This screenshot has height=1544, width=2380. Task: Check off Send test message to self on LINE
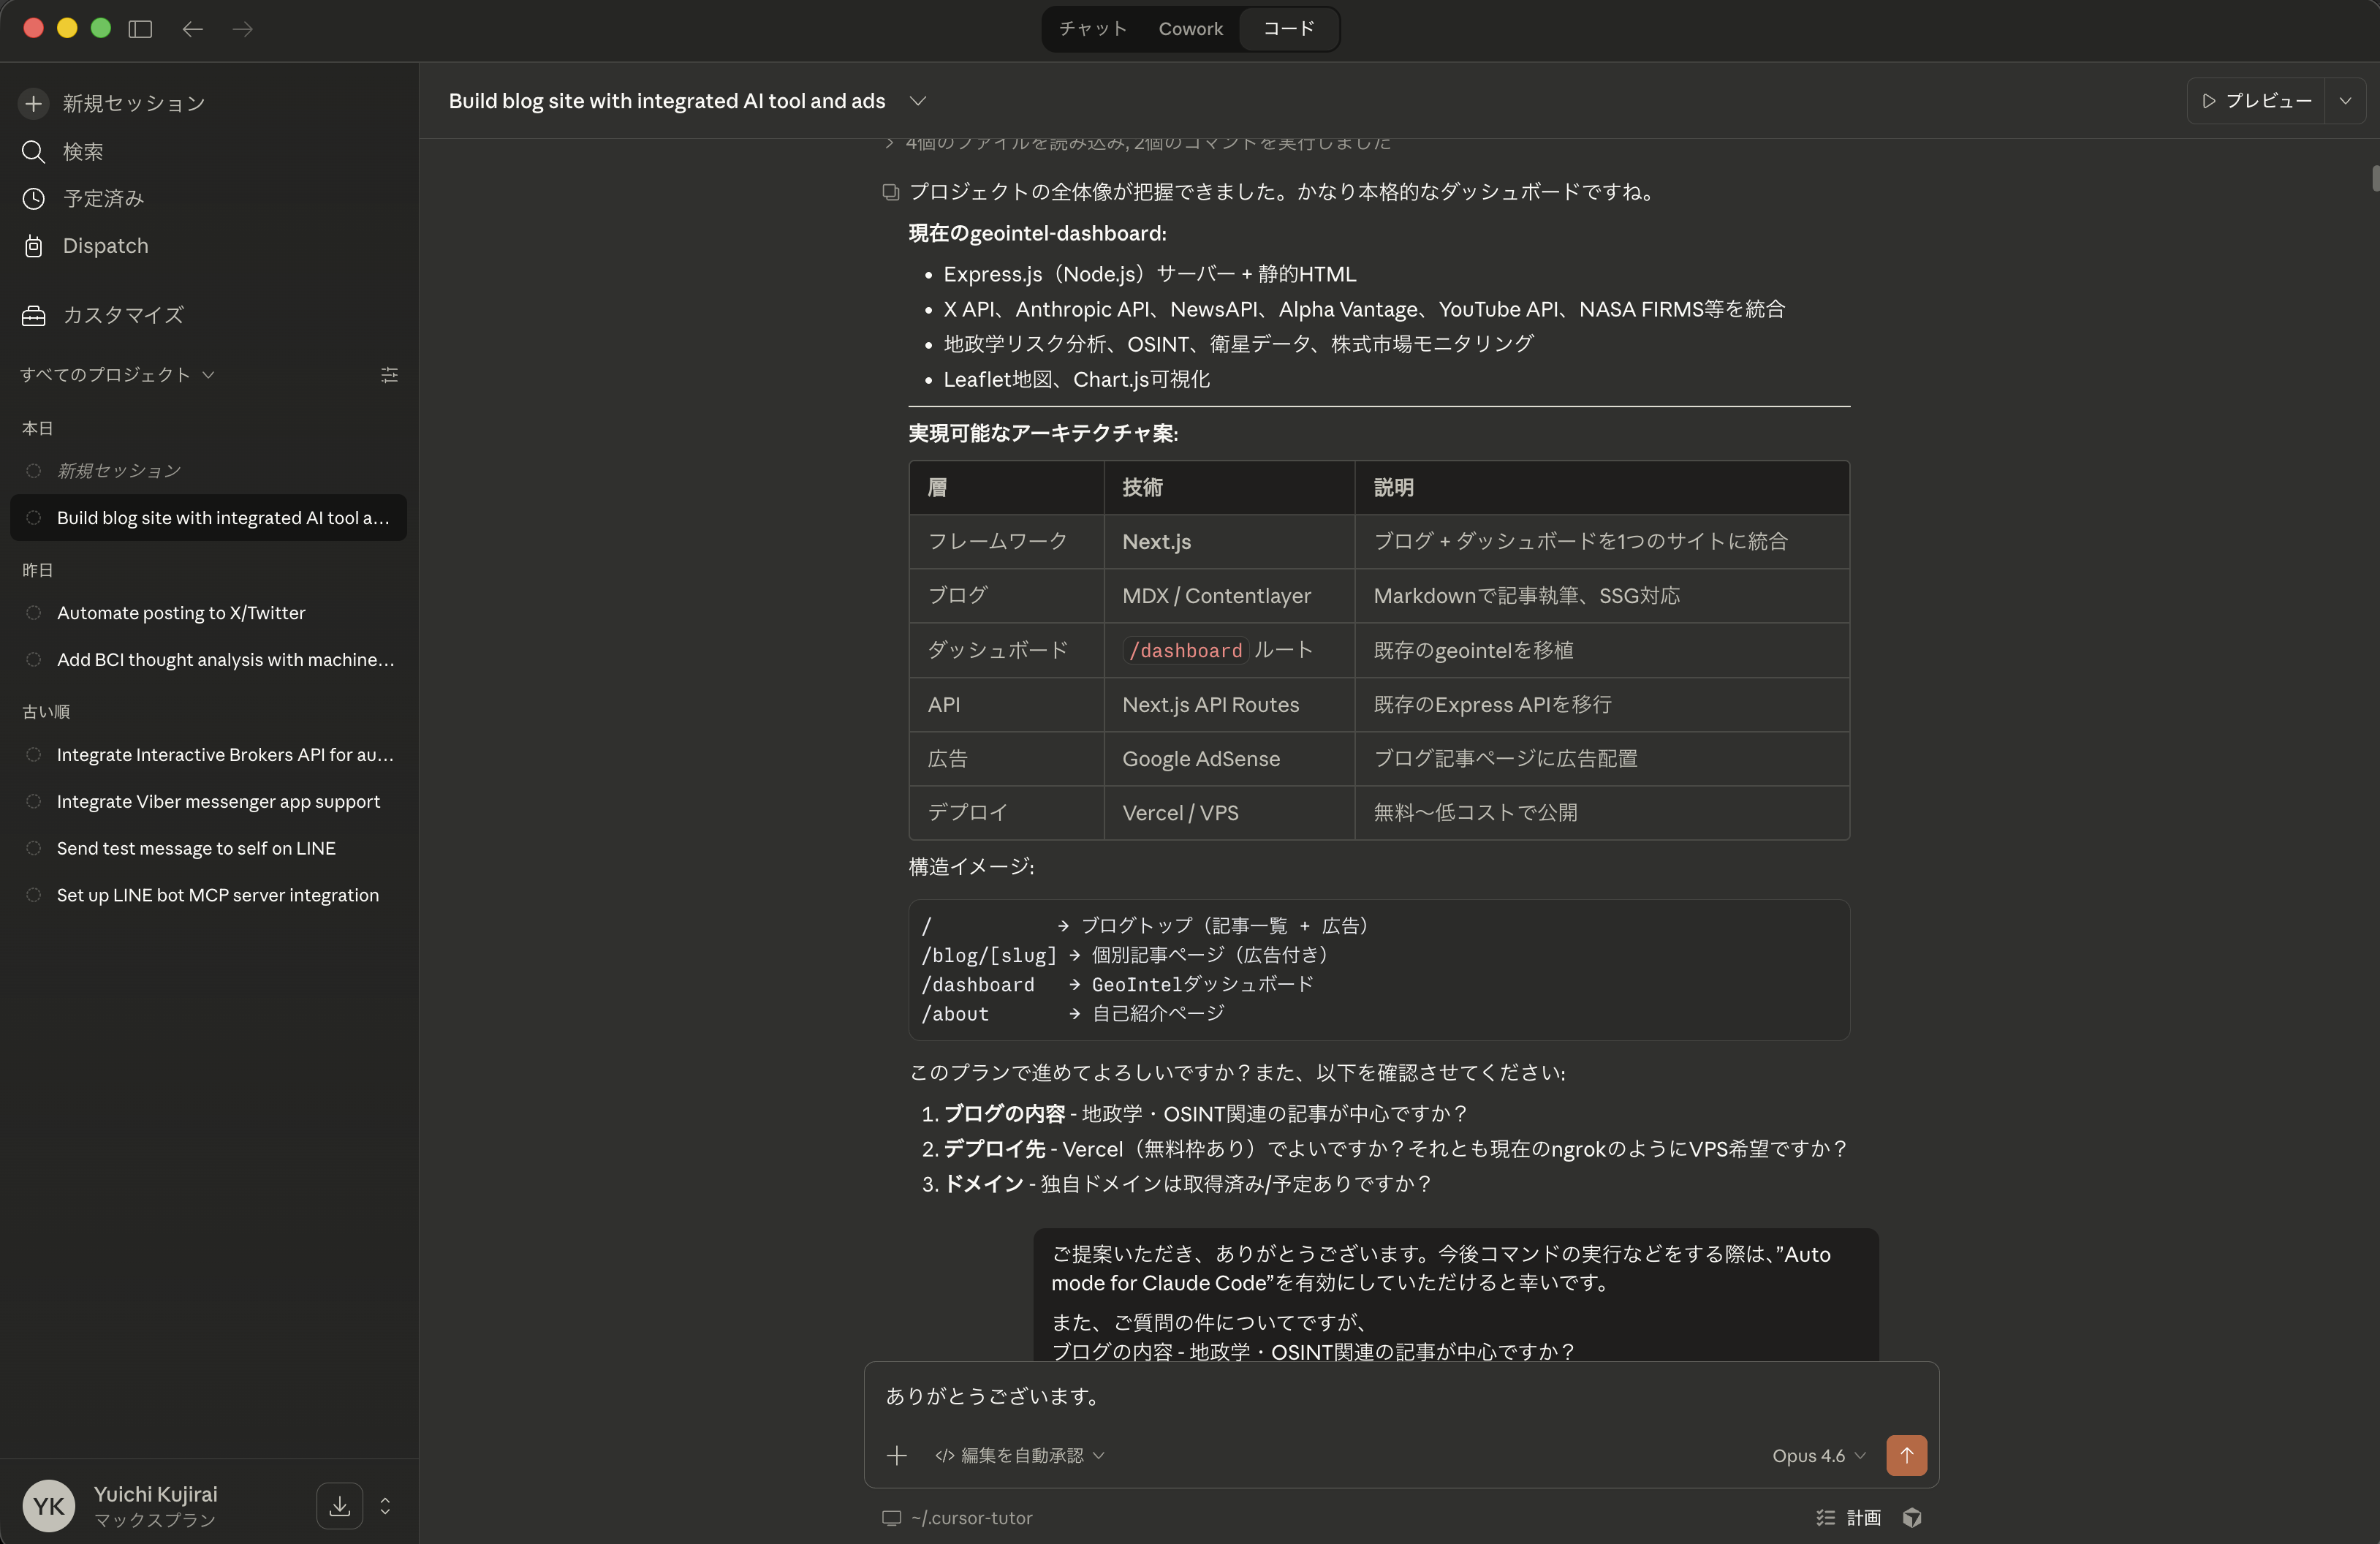click(33, 848)
